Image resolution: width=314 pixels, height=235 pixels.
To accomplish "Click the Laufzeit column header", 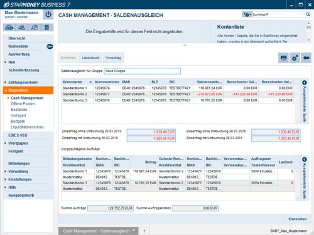I will point(286,162).
